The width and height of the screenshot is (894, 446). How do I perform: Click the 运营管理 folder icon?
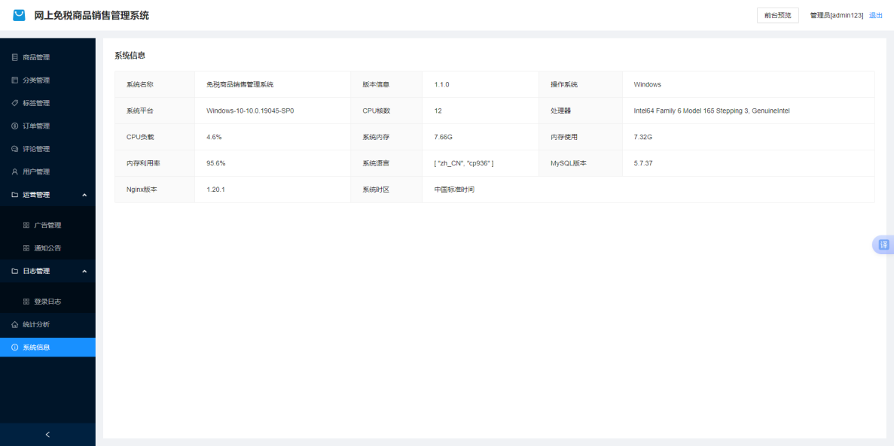[15, 195]
